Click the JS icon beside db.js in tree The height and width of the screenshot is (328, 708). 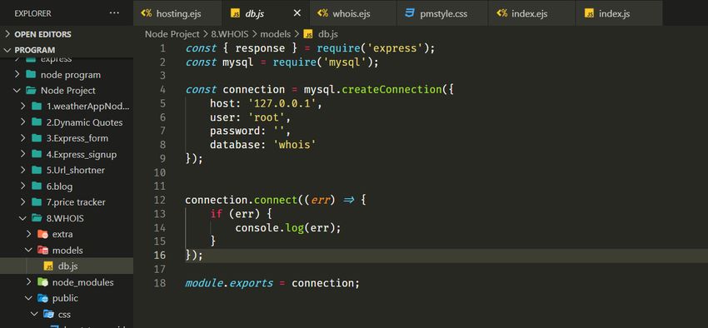47,266
